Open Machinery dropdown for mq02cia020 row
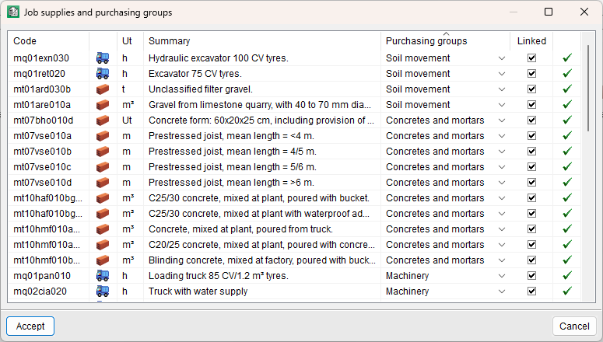 (502, 291)
